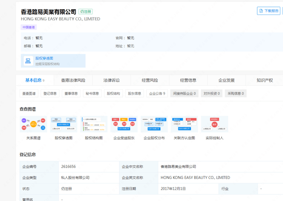Jump to the 秘书信息 sub-section button
This screenshot has height=201, width=283.
click(92, 93)
